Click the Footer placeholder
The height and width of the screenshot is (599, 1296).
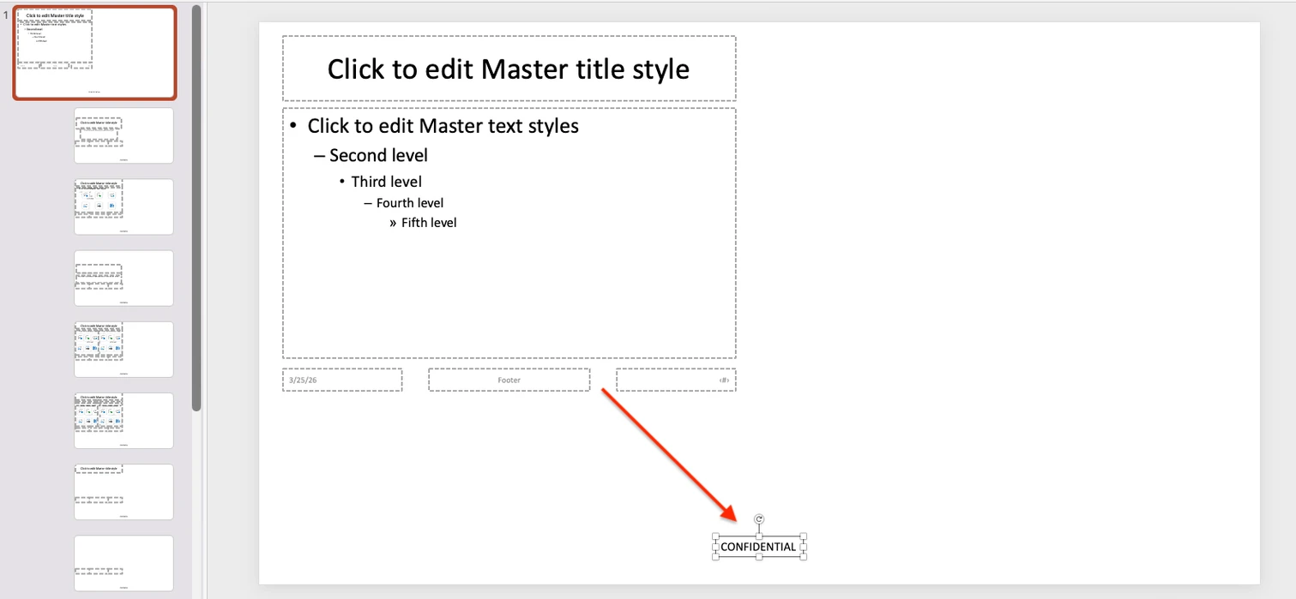click(509, 380)
